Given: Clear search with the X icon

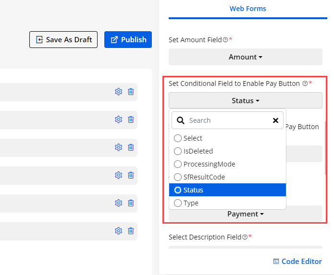Looking at the screenshot, I should tap(275, 120).
